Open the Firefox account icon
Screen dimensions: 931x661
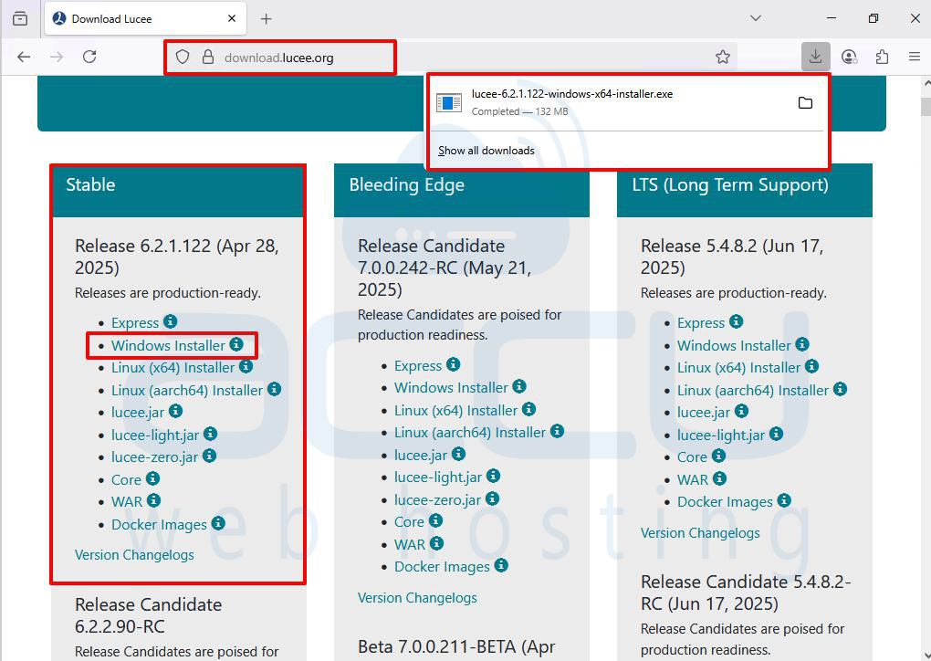pyautogui.click(x=850, y=57)
